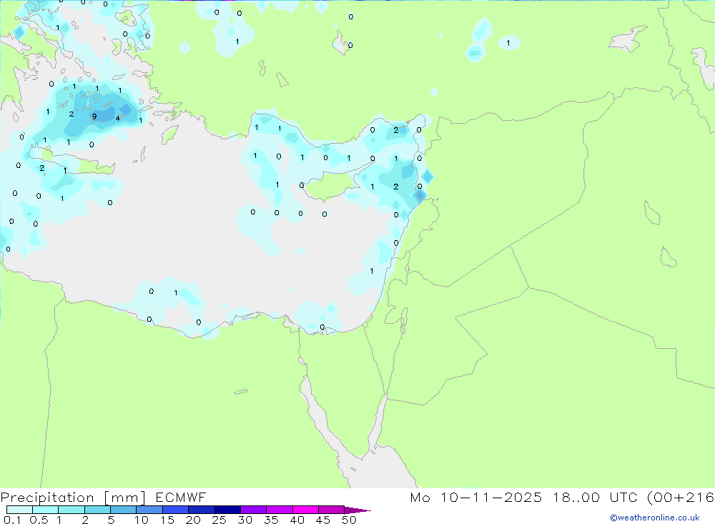Click the 45–50 mm legend swatch
The width and height of the screenshot is (715, 524).
click(332, 510)
